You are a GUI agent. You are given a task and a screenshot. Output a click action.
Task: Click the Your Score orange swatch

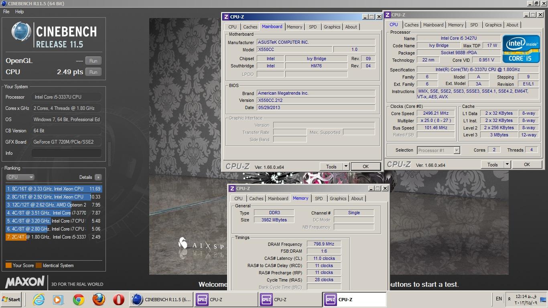pyautogui.click(x=8, y=265)
